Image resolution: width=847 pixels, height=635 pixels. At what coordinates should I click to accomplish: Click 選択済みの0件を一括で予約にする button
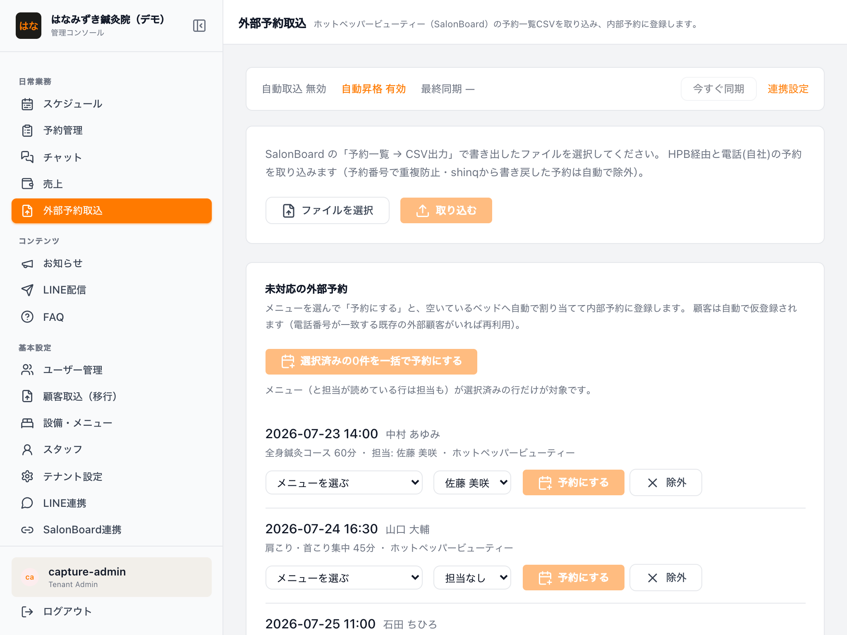(x=371, y=361)
